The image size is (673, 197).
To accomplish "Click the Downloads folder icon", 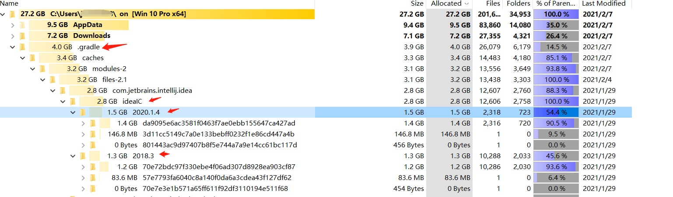I will [x=22, y=36].
